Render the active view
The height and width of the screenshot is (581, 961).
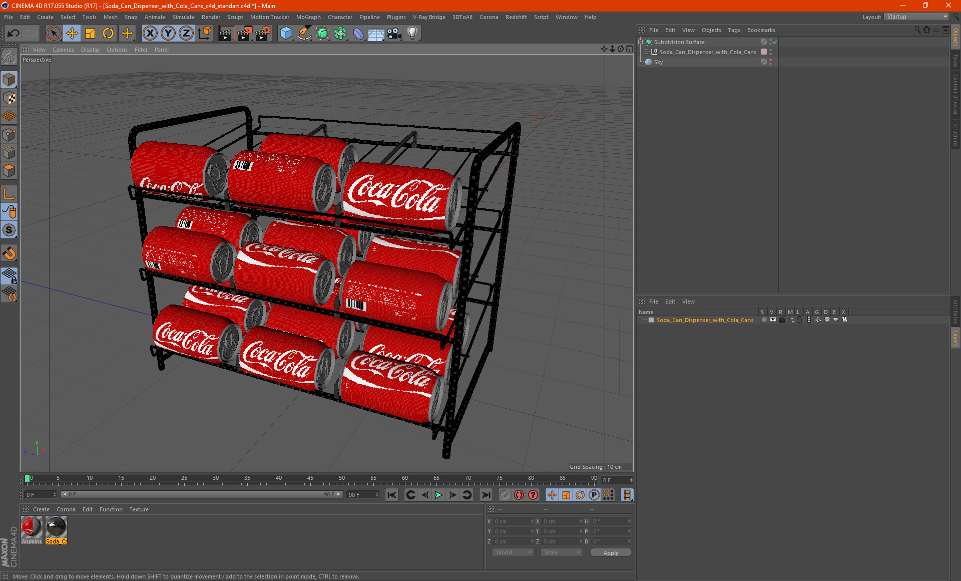226,34
